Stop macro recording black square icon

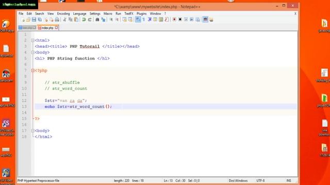180,20
